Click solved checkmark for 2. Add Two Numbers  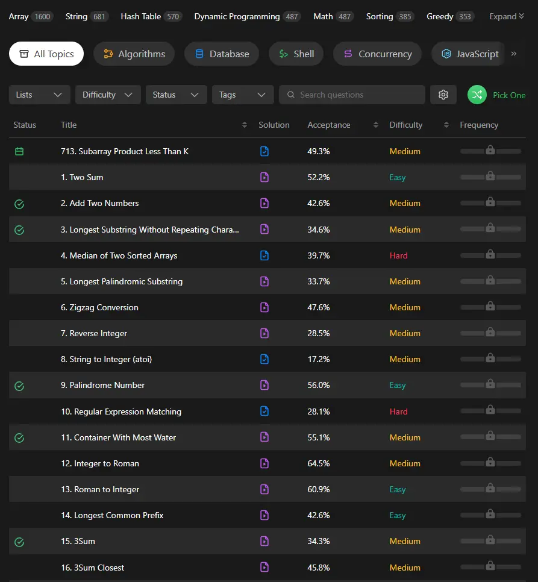tap(19, 204)
